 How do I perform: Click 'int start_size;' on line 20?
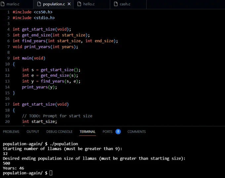tap(39, 122)
